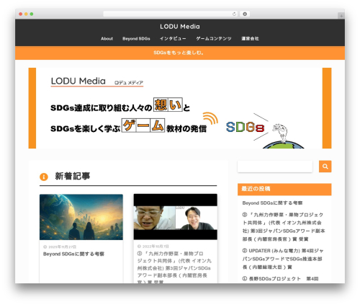Click the clock icon beside 2022年10月7日
The height and width of the screenshot is (305, 360).
139,247
